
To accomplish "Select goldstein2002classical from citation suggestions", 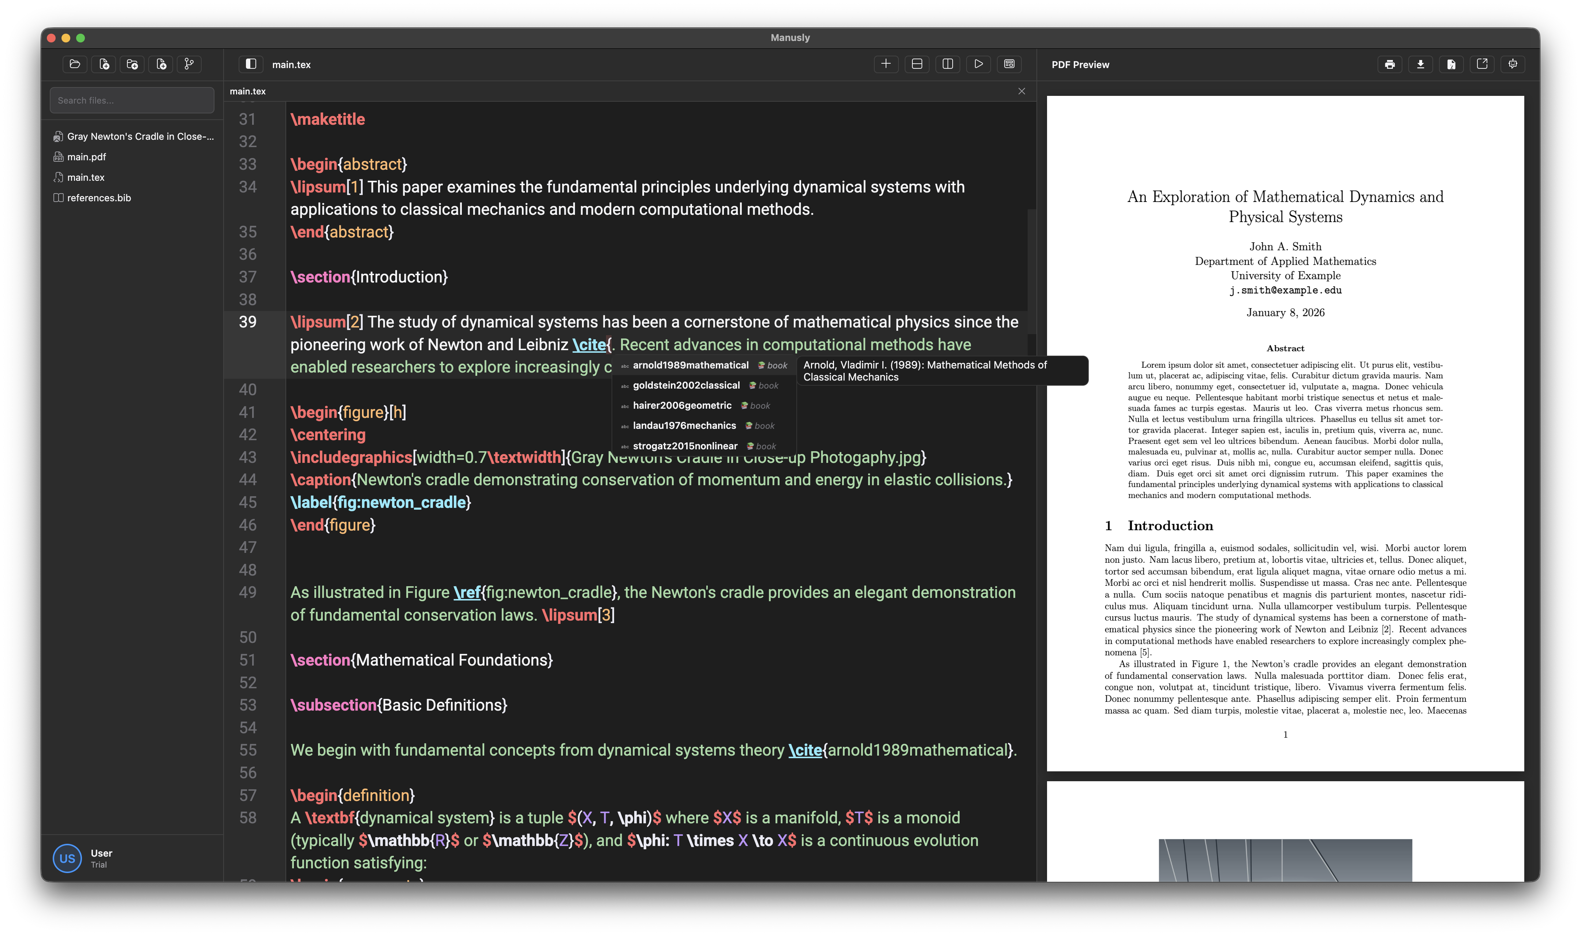I will pos(687,385).
